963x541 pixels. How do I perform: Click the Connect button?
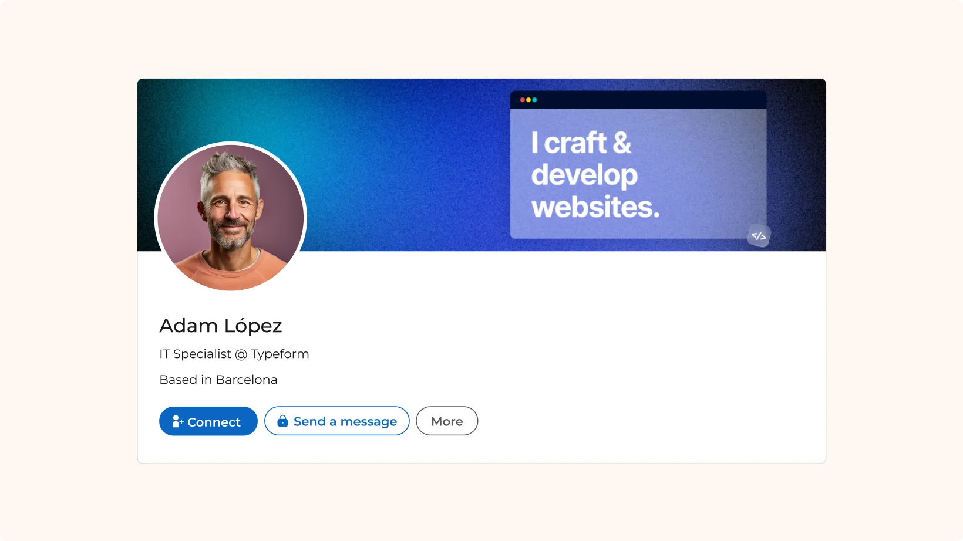click(x=208, y=421)
